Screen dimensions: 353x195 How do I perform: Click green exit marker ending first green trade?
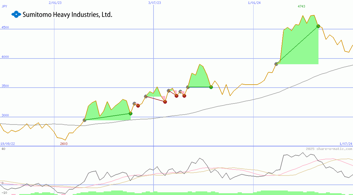tap(130, 114)
